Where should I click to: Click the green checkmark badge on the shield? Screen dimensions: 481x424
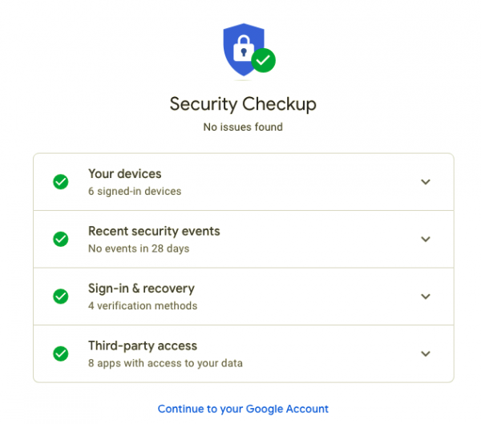pos(263,60)
